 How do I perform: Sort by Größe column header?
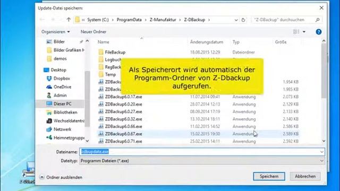click(281, 42)
